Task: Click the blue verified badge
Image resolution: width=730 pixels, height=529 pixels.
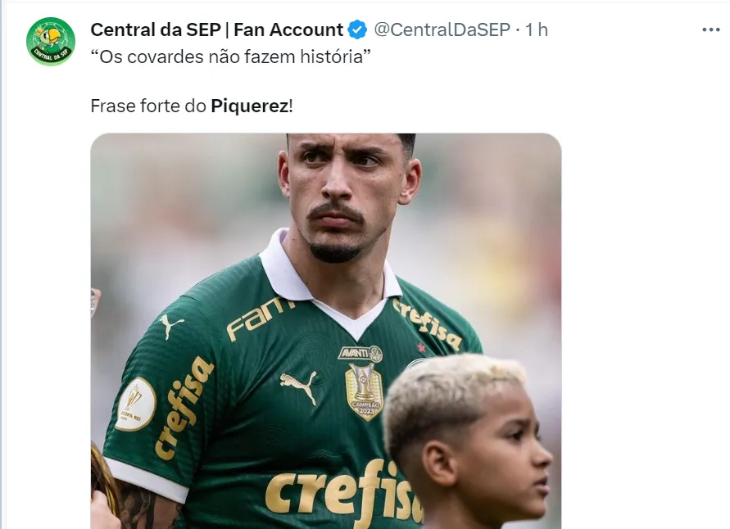Action: pyautogui.click(x=357, y=30)
